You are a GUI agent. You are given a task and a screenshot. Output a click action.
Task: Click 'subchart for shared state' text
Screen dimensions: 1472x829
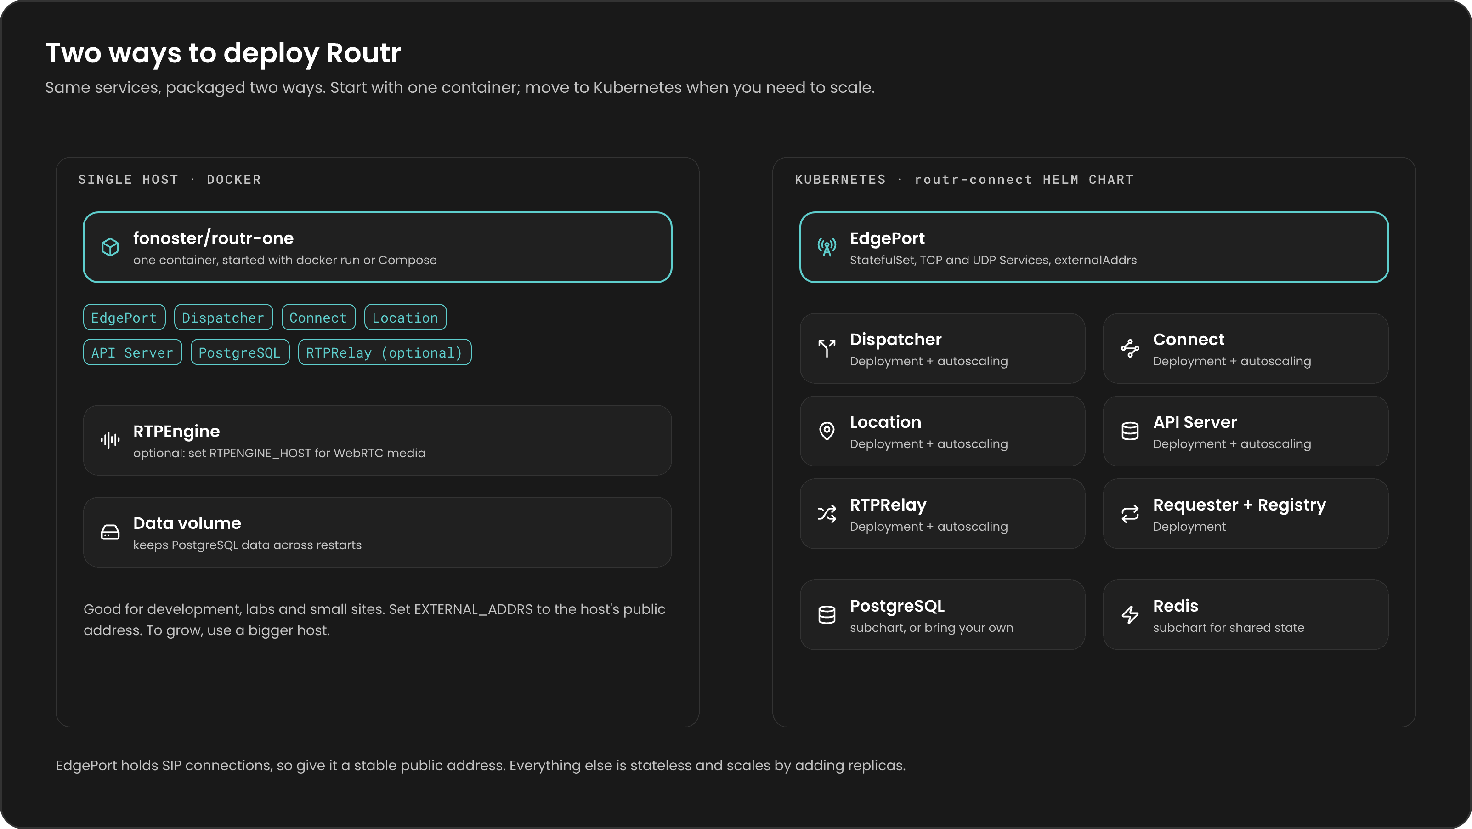coord(1229,628)
